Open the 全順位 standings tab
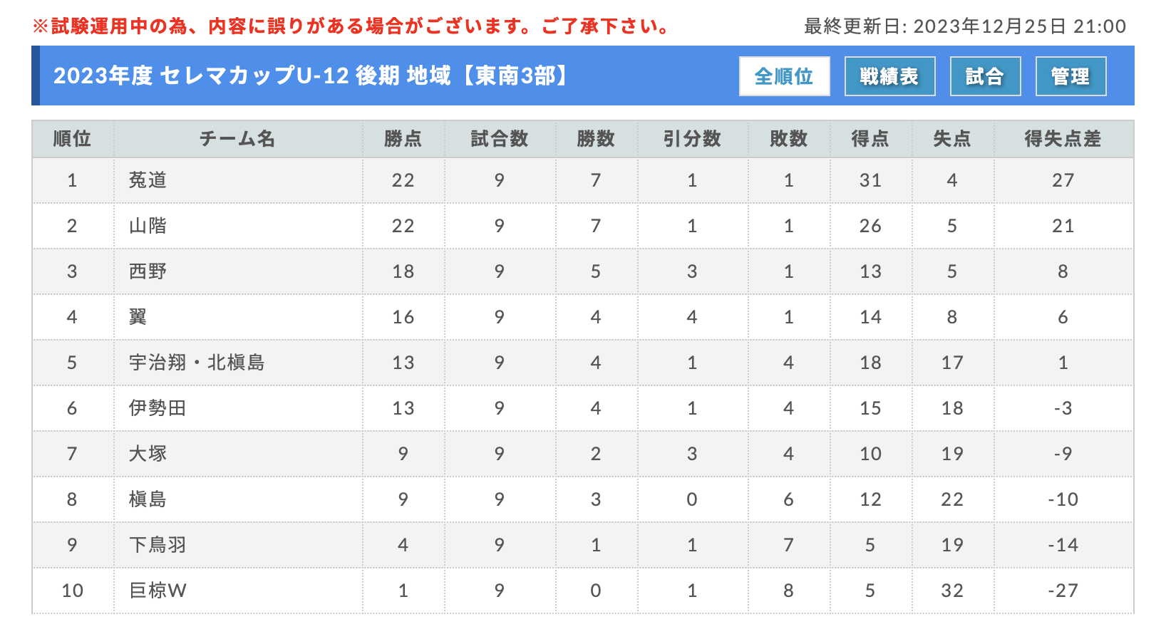The height and width of the screenshot is (634, 1166). (784, 76)
